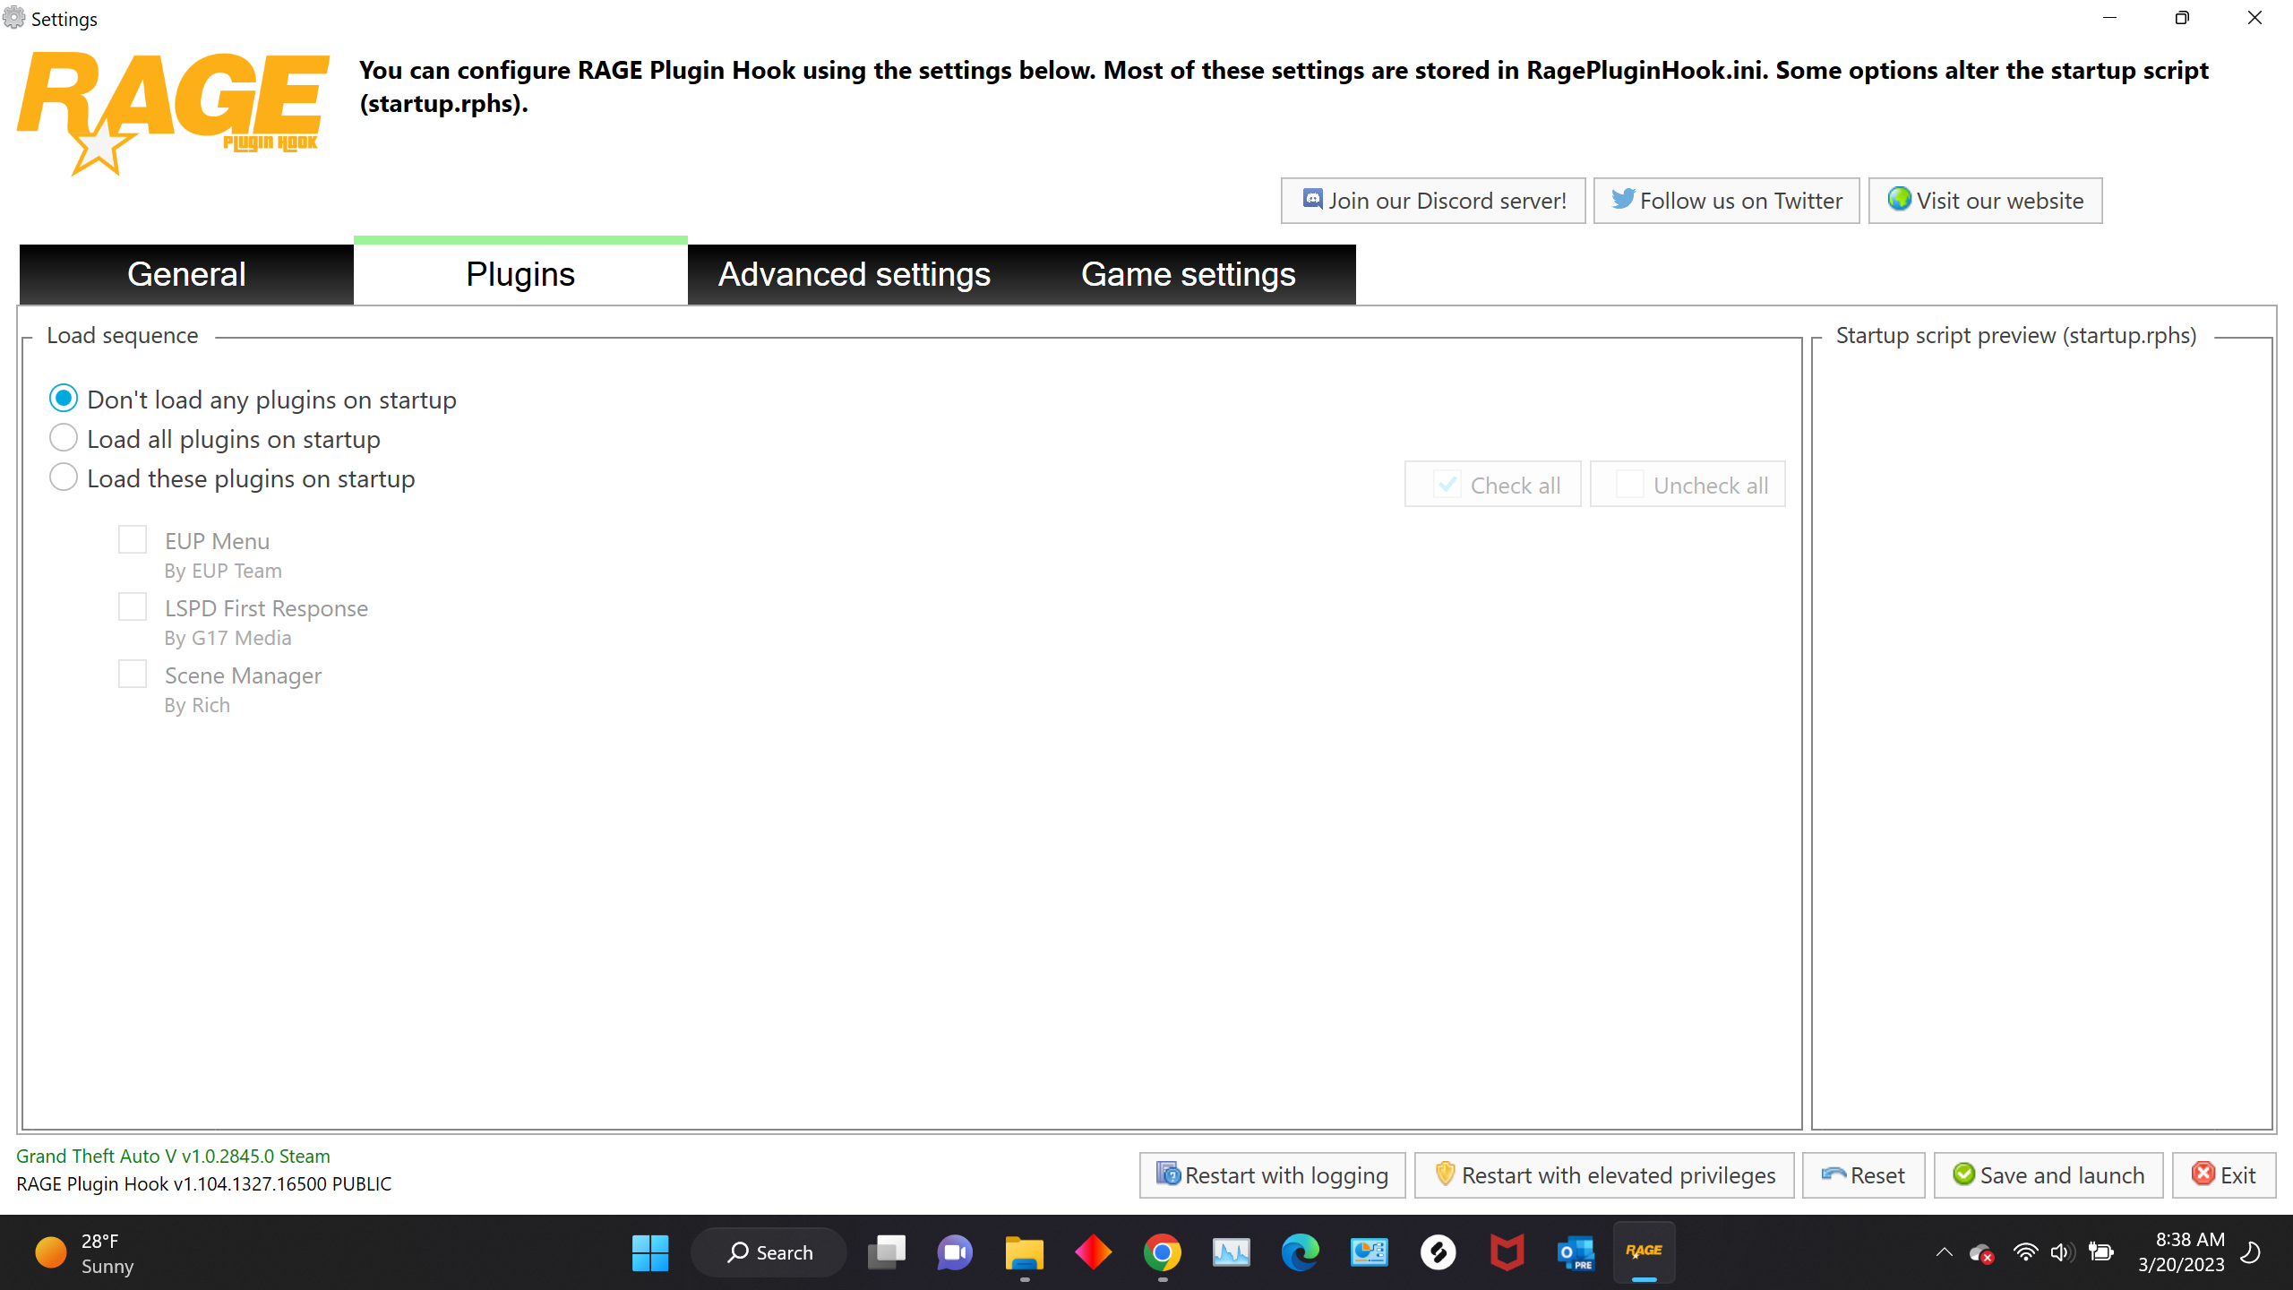The width and height of the screenshot is (2293, 1290).
Task: Click the shield icon for elevated privileges
Action: coord(1444,1174)
